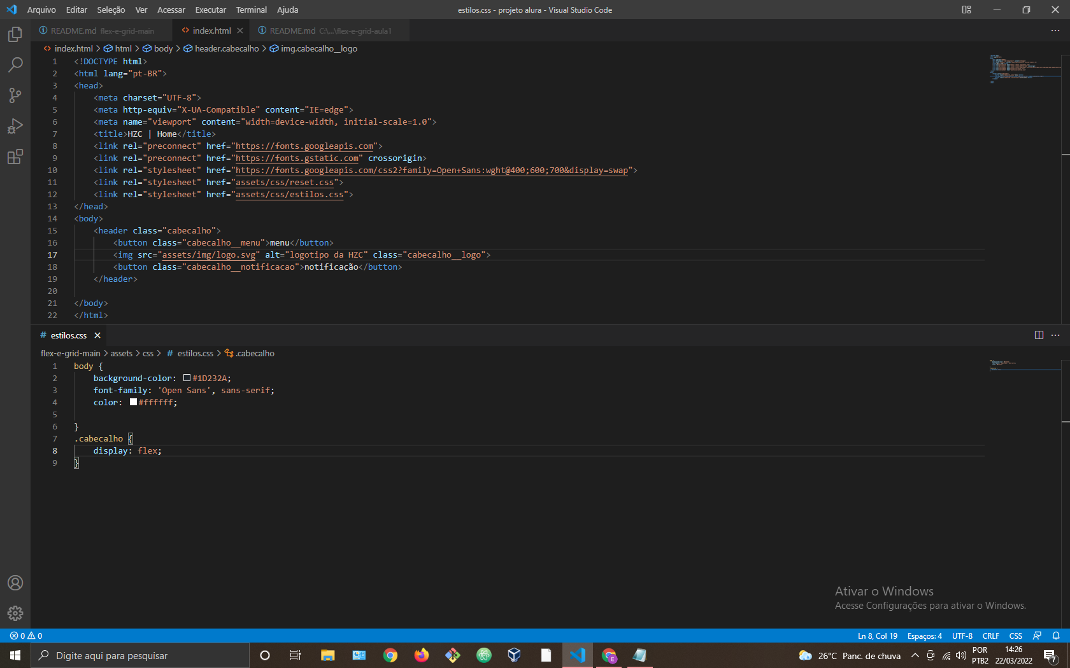Follow the https://fonts.gstatic.com link
The image size is (1070, 668).
(x=297, y=158)
